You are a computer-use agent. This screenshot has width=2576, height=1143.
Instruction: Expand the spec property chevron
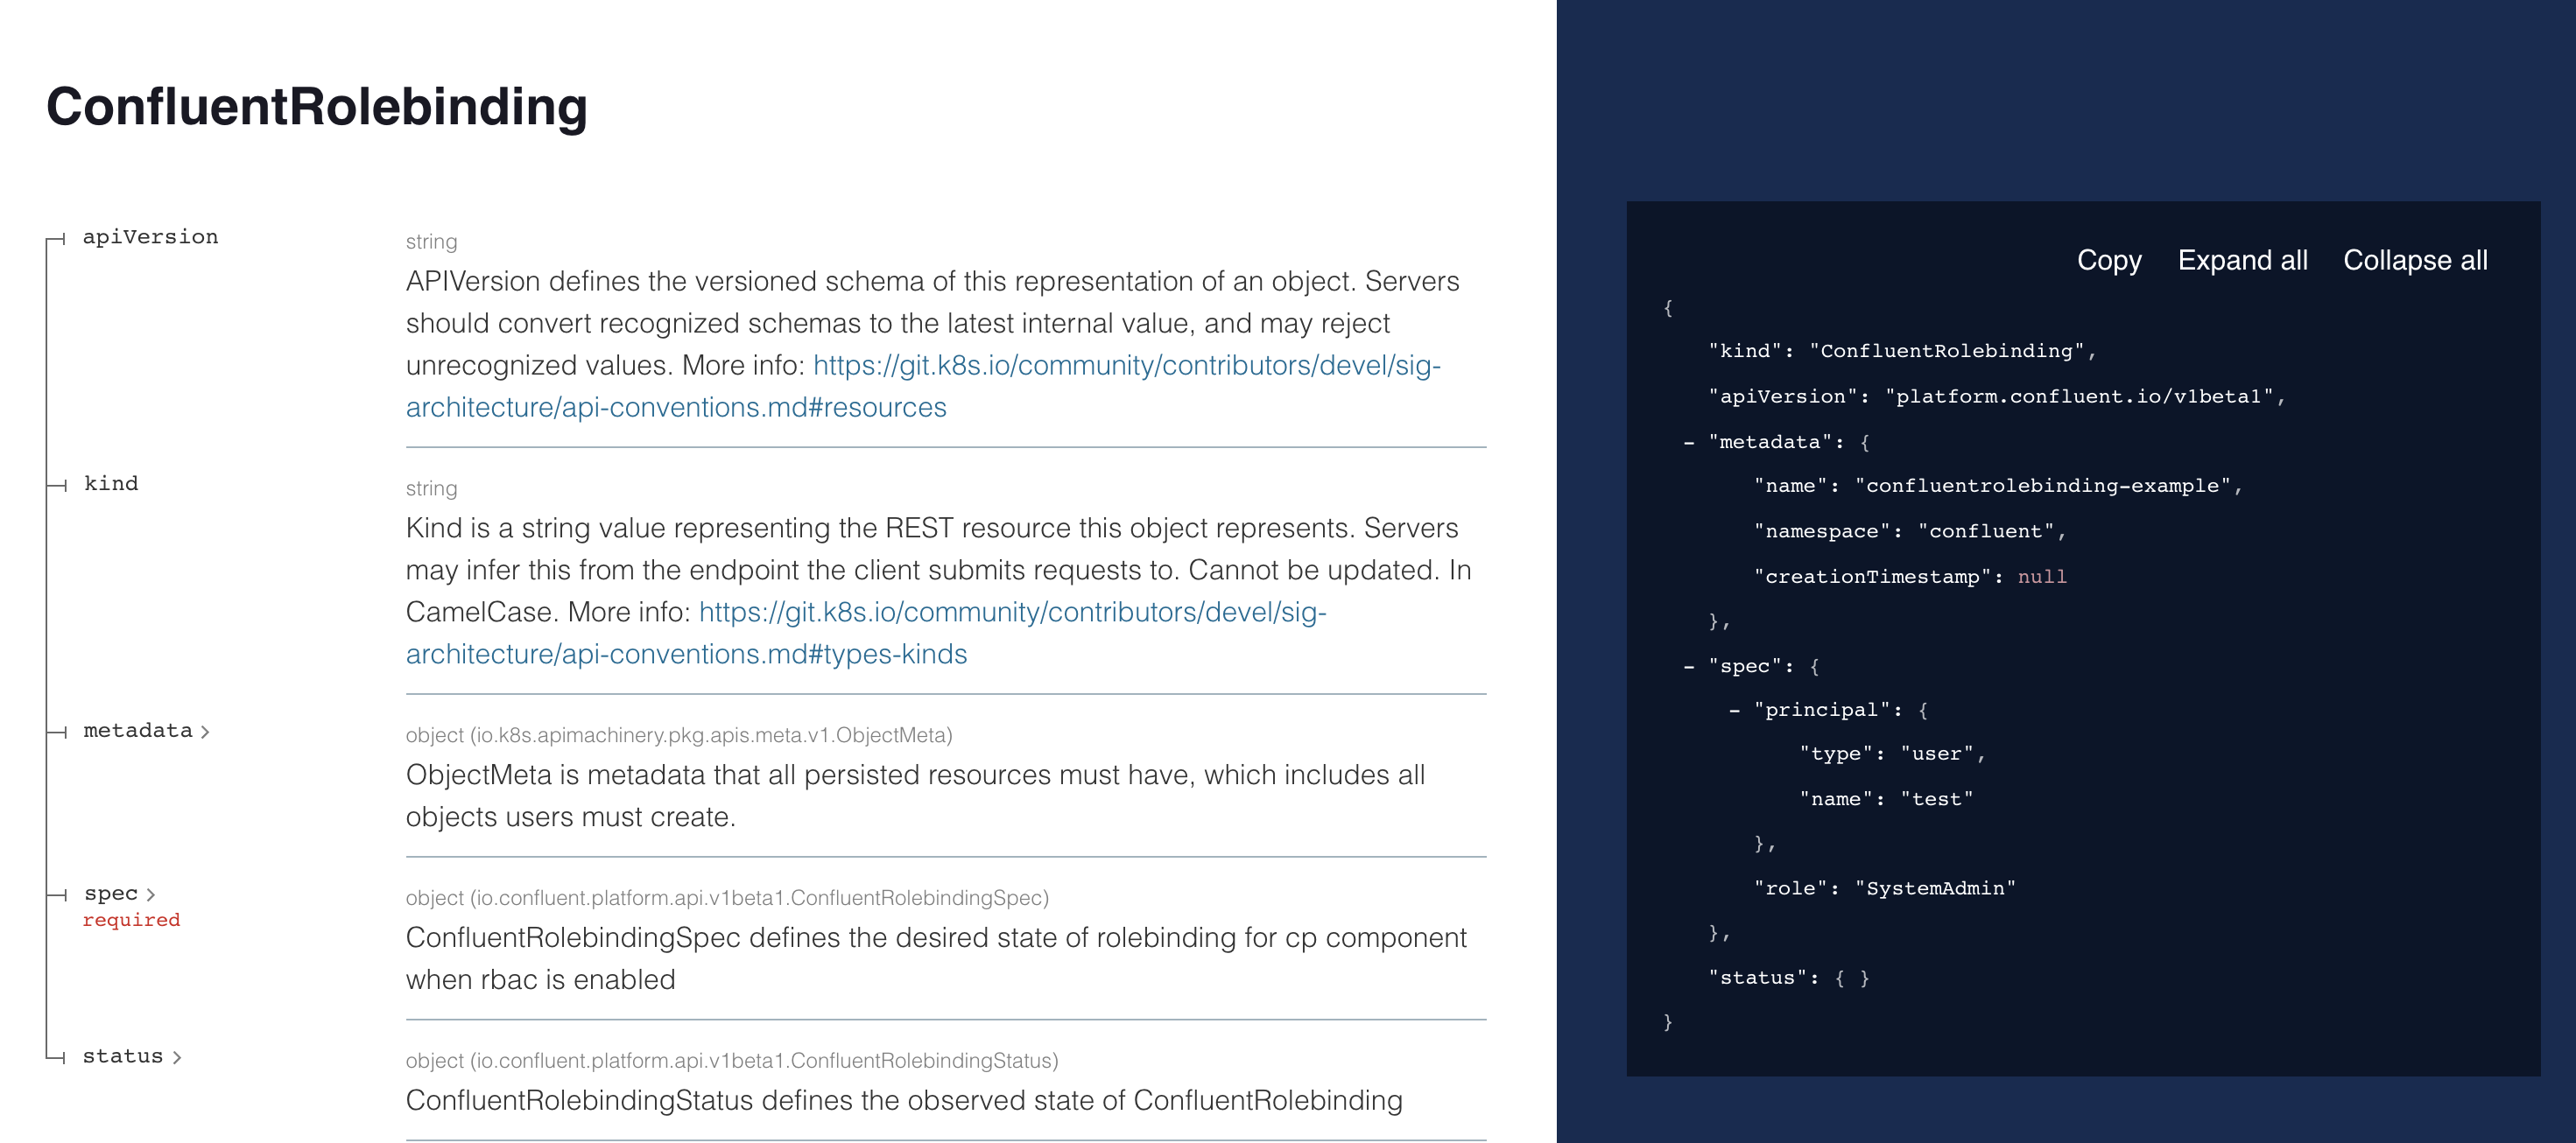(x=151, y=895)
